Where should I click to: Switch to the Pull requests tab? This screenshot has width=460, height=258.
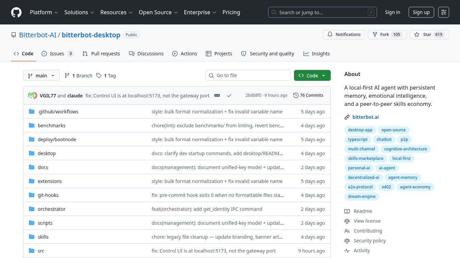coord(101,54)
